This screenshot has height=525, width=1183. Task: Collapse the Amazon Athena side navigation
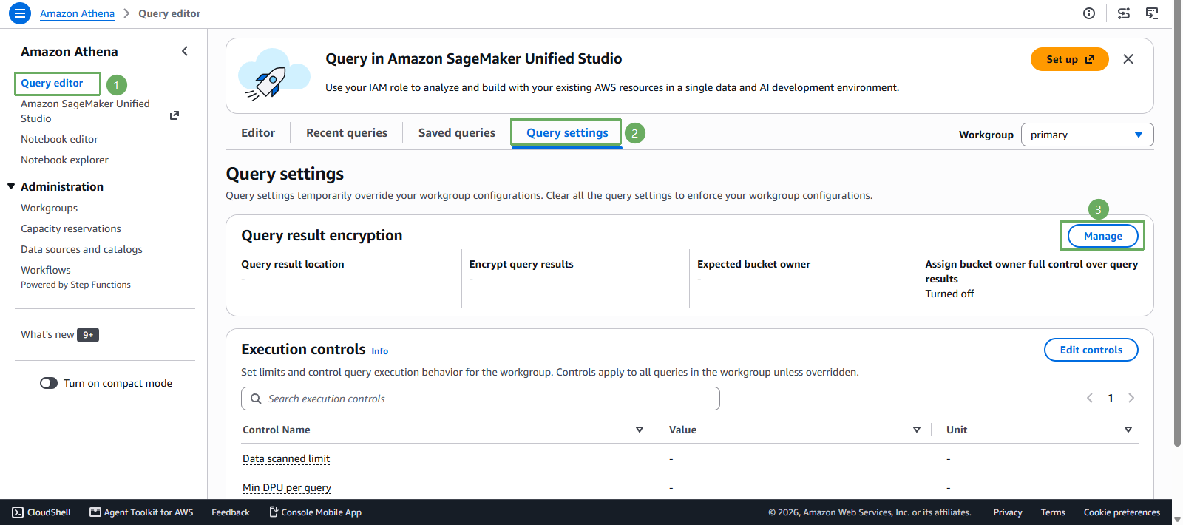tap(185, 51)
